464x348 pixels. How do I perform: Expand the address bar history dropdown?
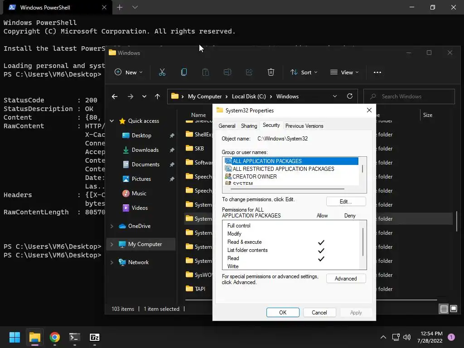335,96
